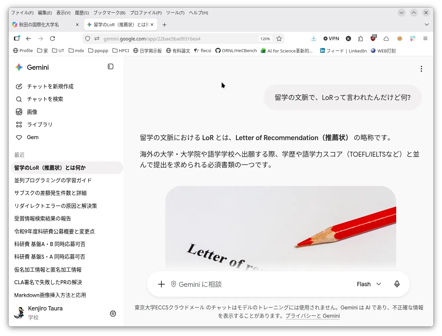Open the HPCI bookmarks folder
The width and height of the screenshot is (442, 336).
click(121, 50)
